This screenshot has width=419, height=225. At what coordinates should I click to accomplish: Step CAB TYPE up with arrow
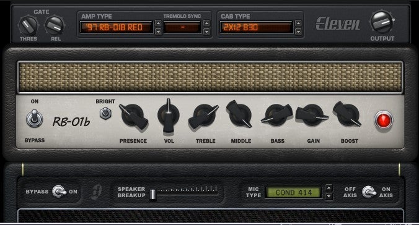coord(298,23)
